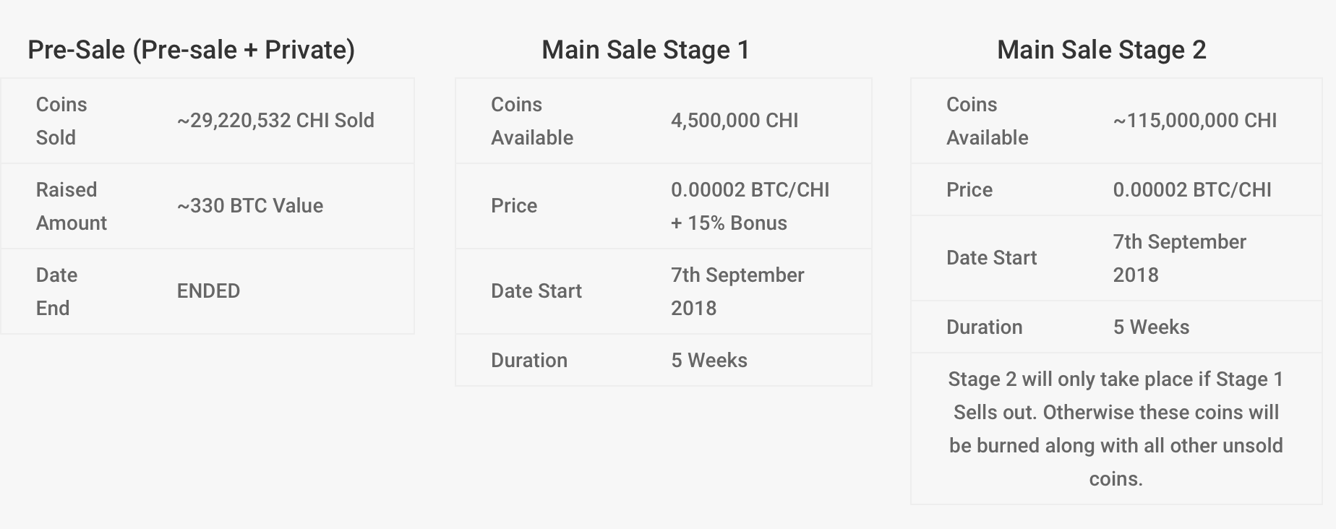
Task: Click Stage 1 0.00002 BTC/CHI price
Action: pos(750,190)
